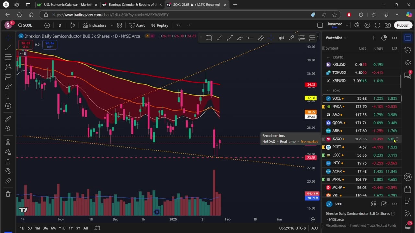415x233 pixels.
Task: Remove drawings with trash icon
Action: (8, 194)
